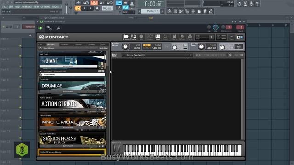The width and height of the screenshot is (294, 165).
Task: Open the PATTERNS menu
Action: point(27,6)
